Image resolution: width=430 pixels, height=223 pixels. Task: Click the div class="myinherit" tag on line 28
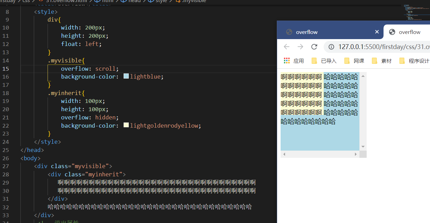(x=87, y=174)
